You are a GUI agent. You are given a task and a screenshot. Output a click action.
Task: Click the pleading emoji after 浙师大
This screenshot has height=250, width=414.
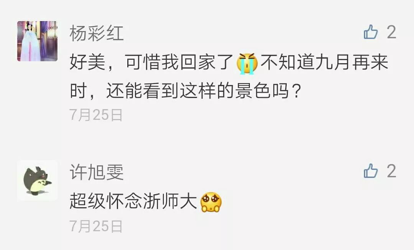[x=211, y=202]
